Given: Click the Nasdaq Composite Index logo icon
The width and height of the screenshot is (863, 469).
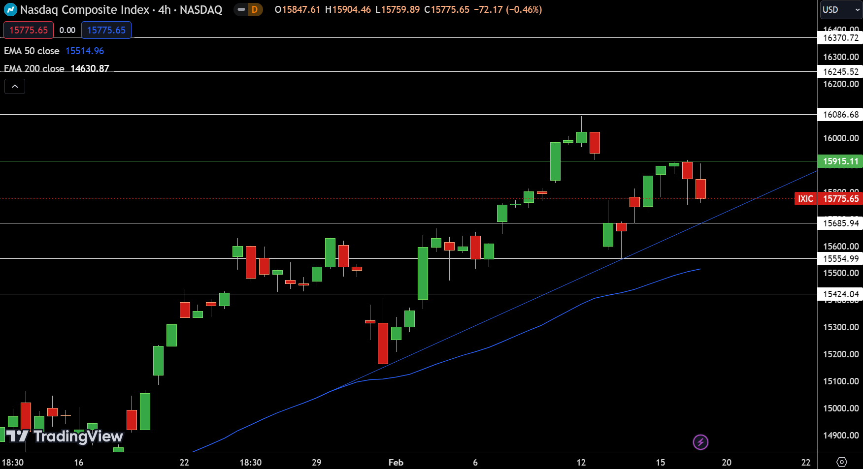Looking at the screenshot, I should [x=10, y=9].
